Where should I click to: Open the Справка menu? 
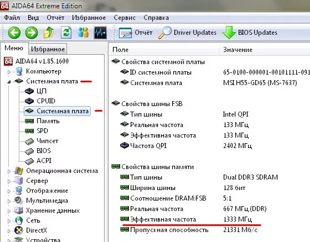coord(156,18)
